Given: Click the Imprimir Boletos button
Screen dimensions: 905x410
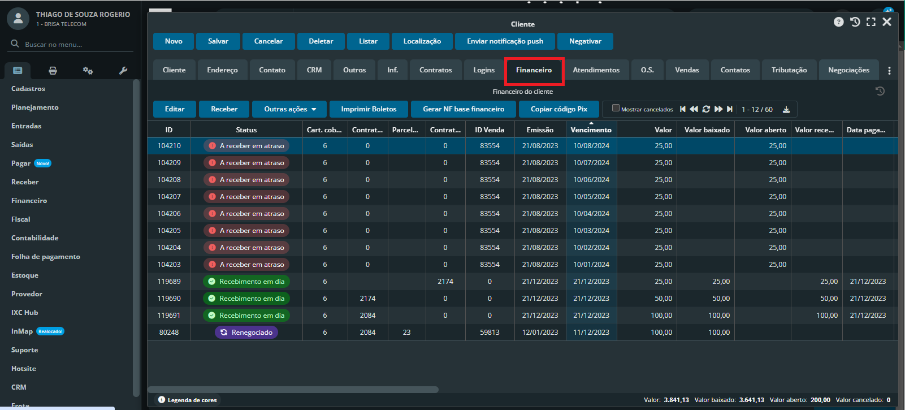Looking at the screenshot, I should pyautogui.click(x=369, y=109).
